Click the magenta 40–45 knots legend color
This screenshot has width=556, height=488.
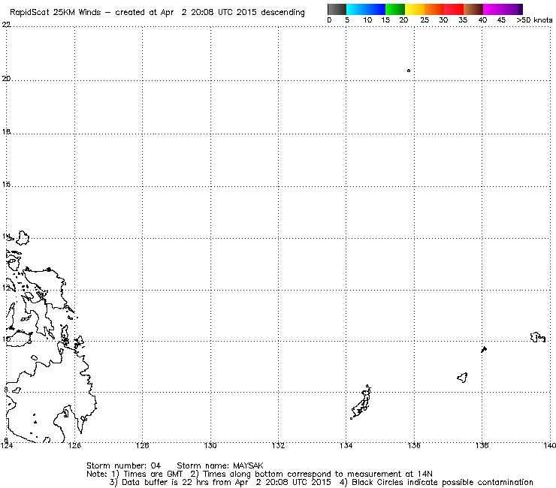click(x=493, y=9)
